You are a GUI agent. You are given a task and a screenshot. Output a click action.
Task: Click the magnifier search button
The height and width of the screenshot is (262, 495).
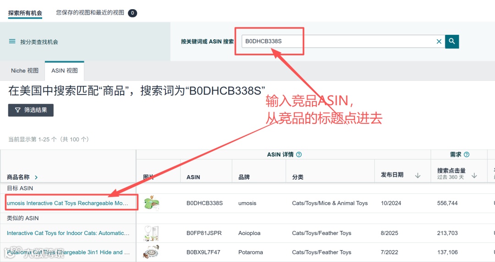pyautogui.click(x=452, y=41)
